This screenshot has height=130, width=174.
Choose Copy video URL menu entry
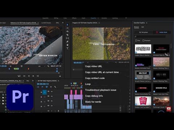[94, 66]
